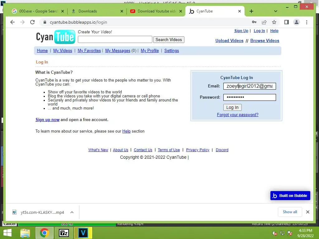The width and height of the screenshot is (319, 239).
Task: Open the top Help link
Action: pos(274,31)
